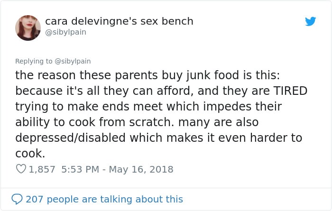The image size is (332, 211).
Task: Click the number 207 beside the reply icon
Action: (x=34, y=199)
